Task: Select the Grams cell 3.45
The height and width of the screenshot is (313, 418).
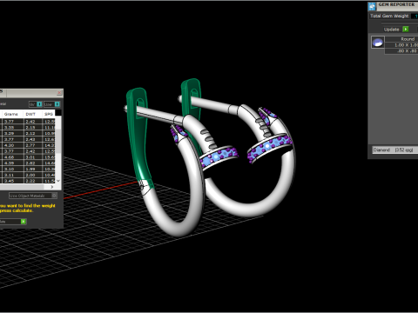Action: point(13,181)
